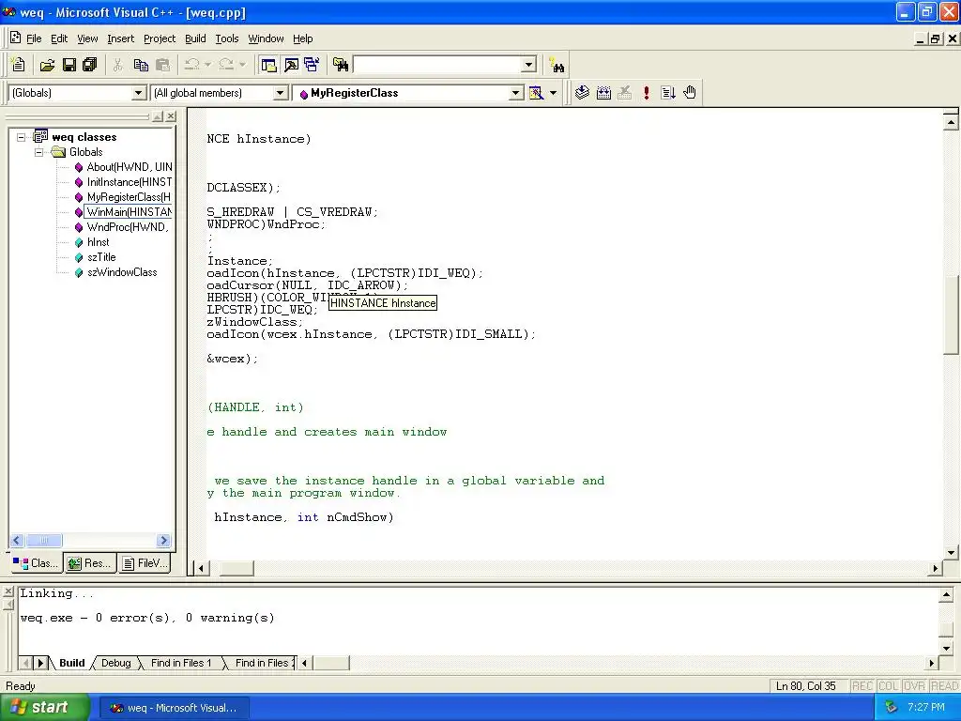This screenshot has width=961, height=721.
Task: Close the output pane with X
Action: (x=8, y=591)
